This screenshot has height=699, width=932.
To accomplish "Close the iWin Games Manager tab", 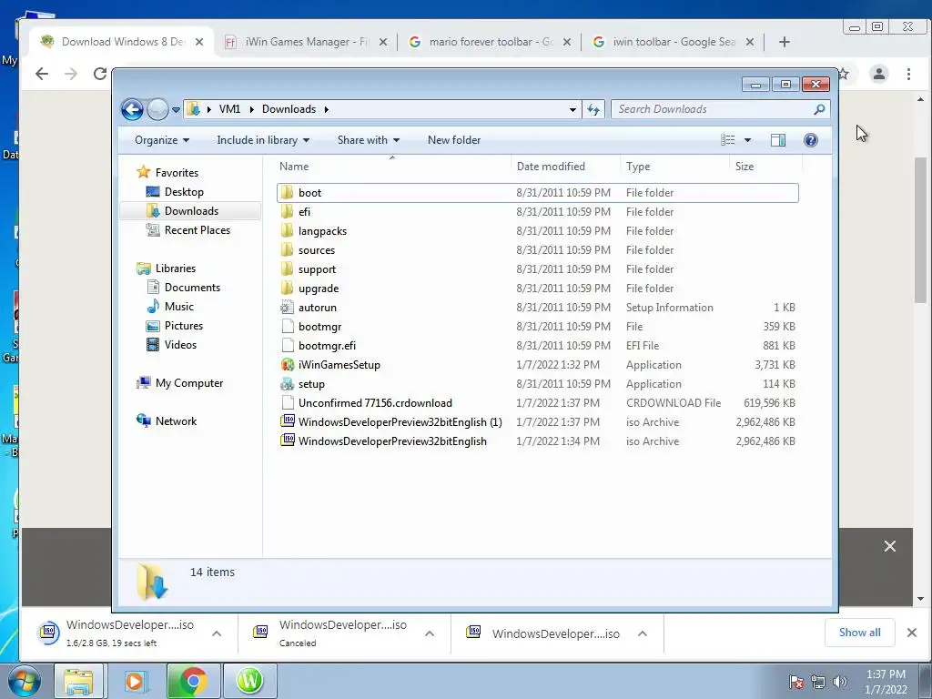I will (x=383, y=42).
